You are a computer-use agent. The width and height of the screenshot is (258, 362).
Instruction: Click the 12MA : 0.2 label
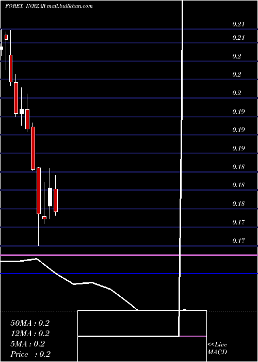coord(30,334)
